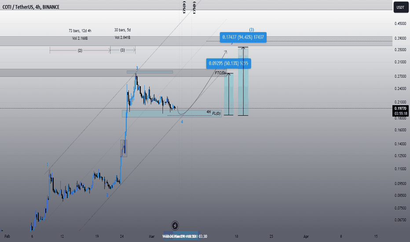Click the 0.11000 price axis level
The width and height of the screenshot is (410, 242).
(x=400, y=169)
